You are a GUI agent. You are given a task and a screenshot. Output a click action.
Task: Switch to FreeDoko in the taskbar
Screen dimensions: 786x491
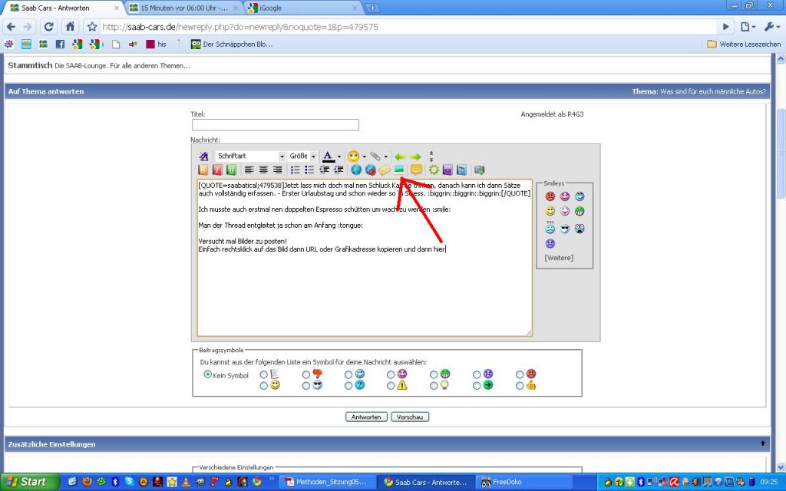pyautogui.click(x=523, y=482)
